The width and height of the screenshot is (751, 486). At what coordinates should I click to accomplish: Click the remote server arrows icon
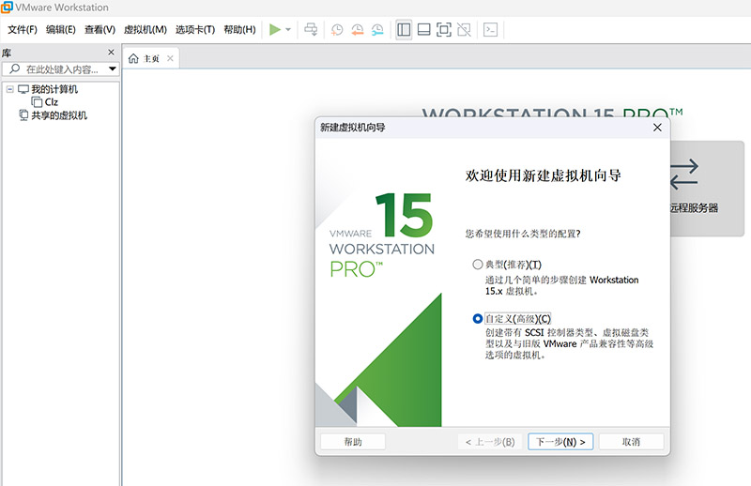click(684, 174)
